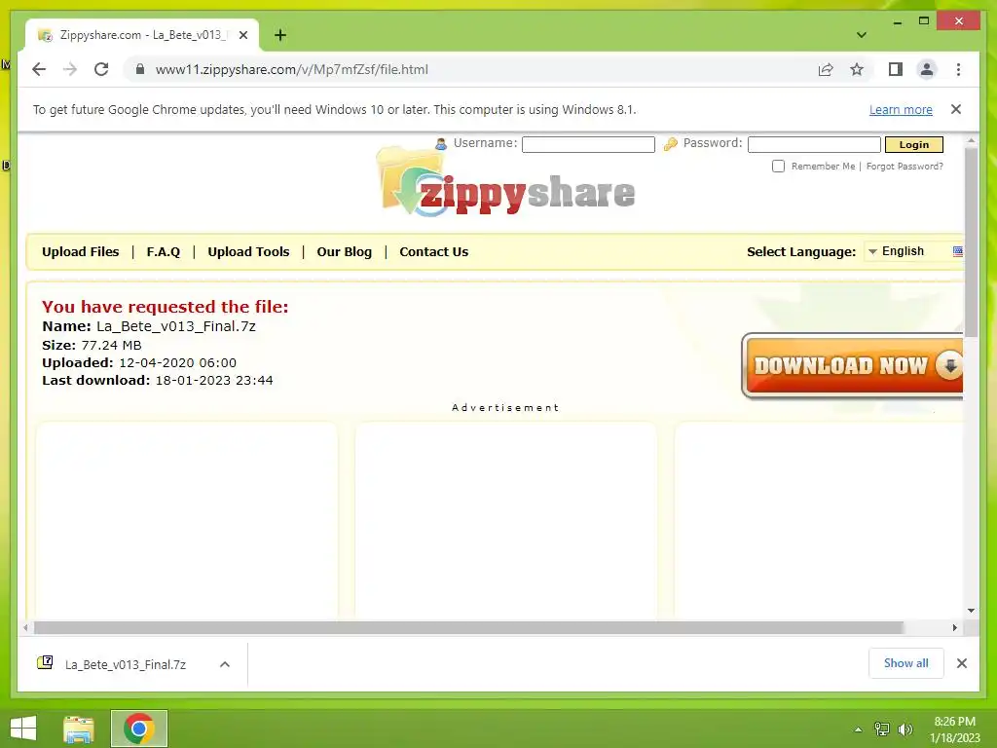
Task: Open the Upload Tools menu item
Action: click(x=248, y=252)
